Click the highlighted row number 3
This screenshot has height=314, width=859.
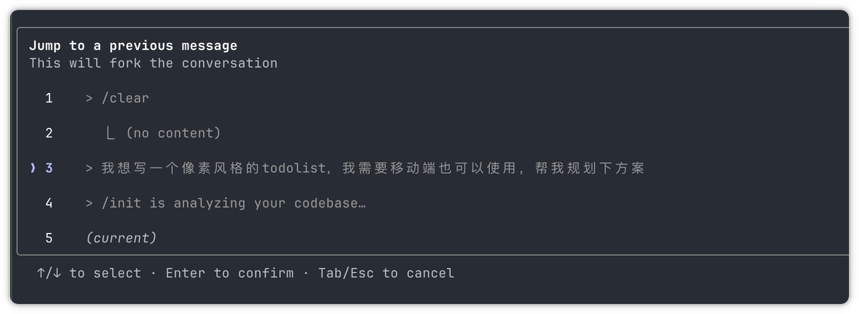(x=49, y=168)
